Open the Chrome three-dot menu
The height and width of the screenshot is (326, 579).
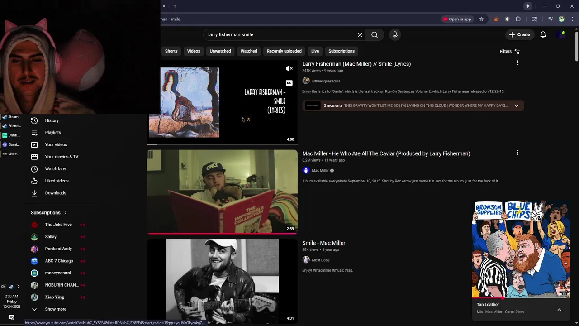(x=573, y=19)
